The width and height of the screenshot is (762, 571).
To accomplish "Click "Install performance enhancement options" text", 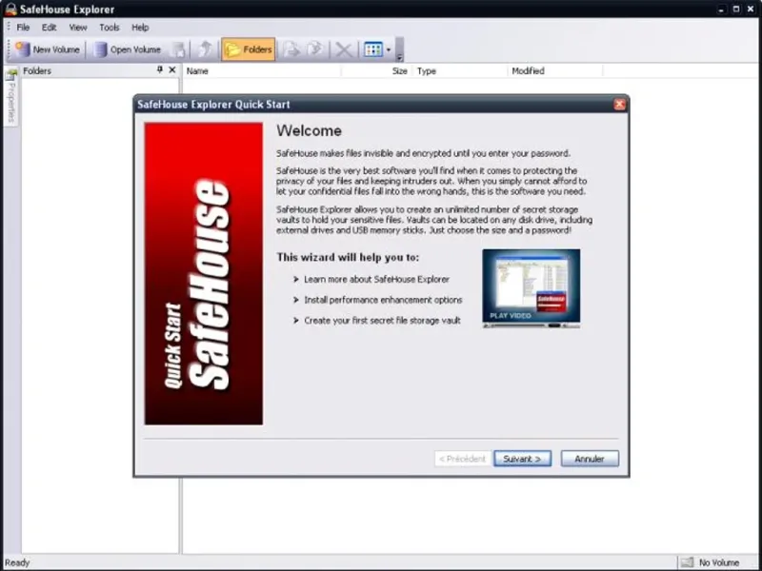I will click(383, 300).
